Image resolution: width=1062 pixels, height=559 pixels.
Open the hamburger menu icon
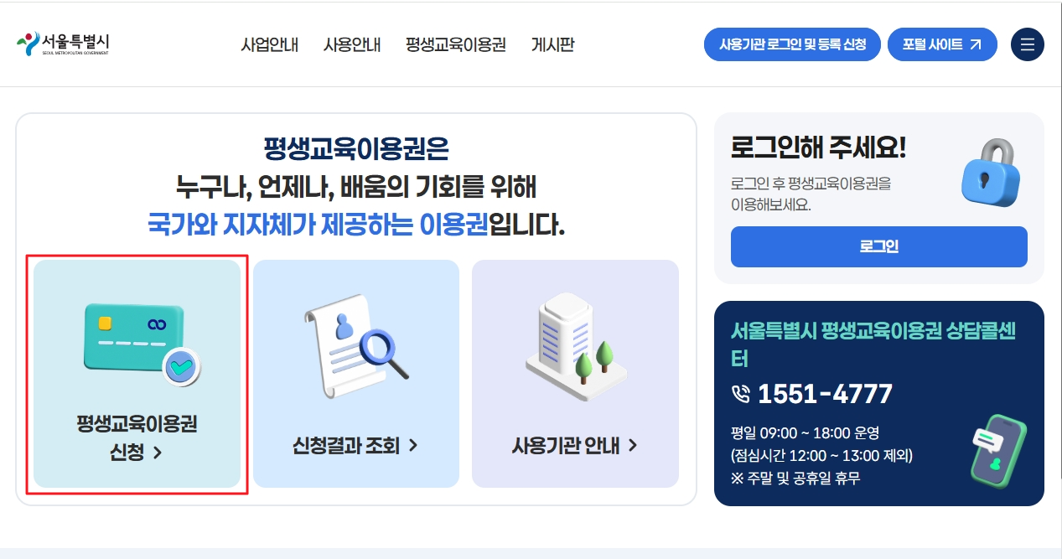1027,44
